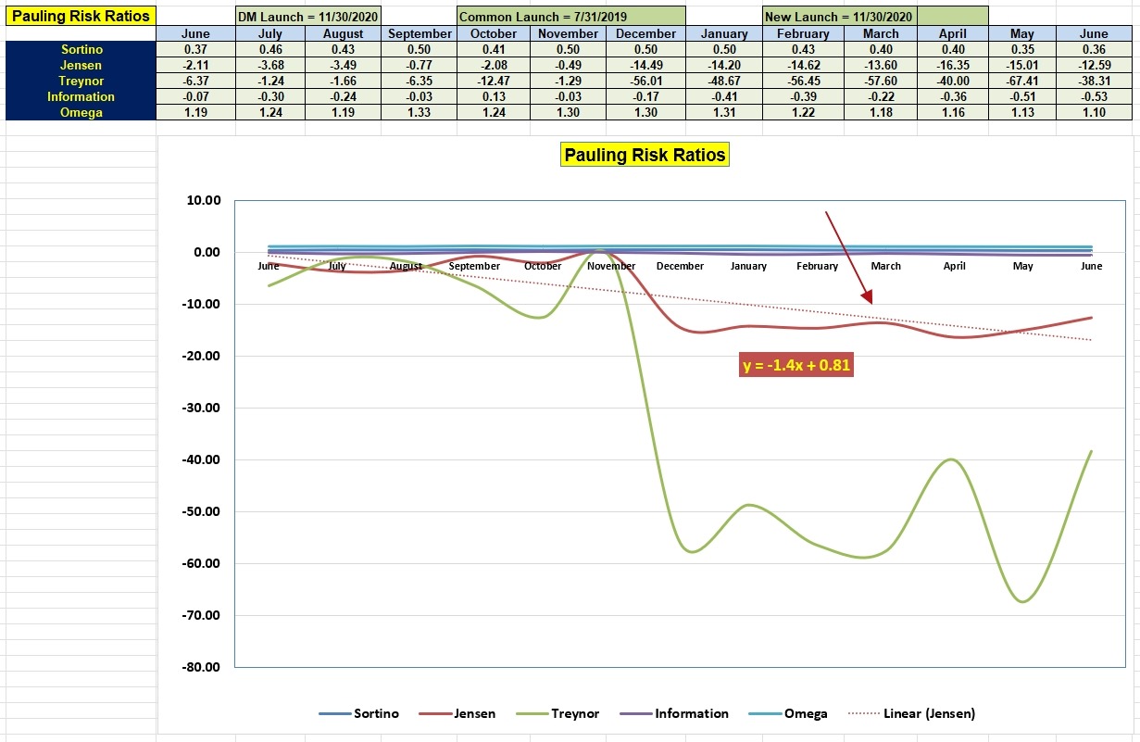
Task: Select the Treynor December cell showing -56.01
Action: point(646,81)
